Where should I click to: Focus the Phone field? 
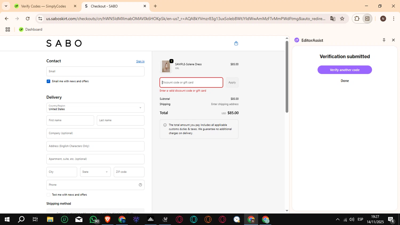95,185
